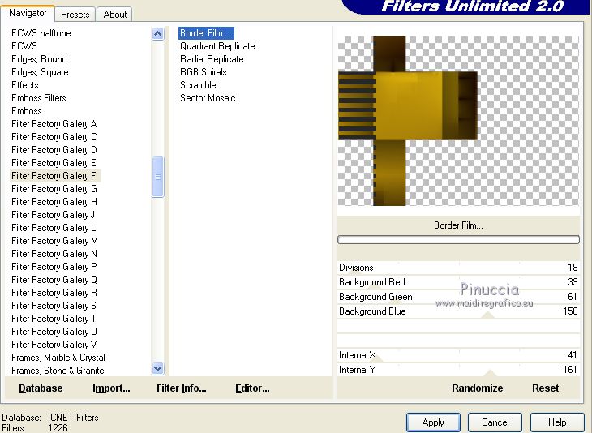This screenshot has height=433, width=592.
Task: Select Filter Factory Gallery N
Action: (x=54, y=254)
